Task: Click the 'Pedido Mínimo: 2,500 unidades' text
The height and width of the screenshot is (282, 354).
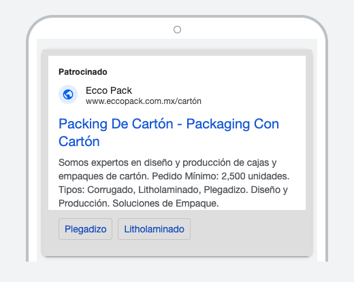Action: pos(221,176)
